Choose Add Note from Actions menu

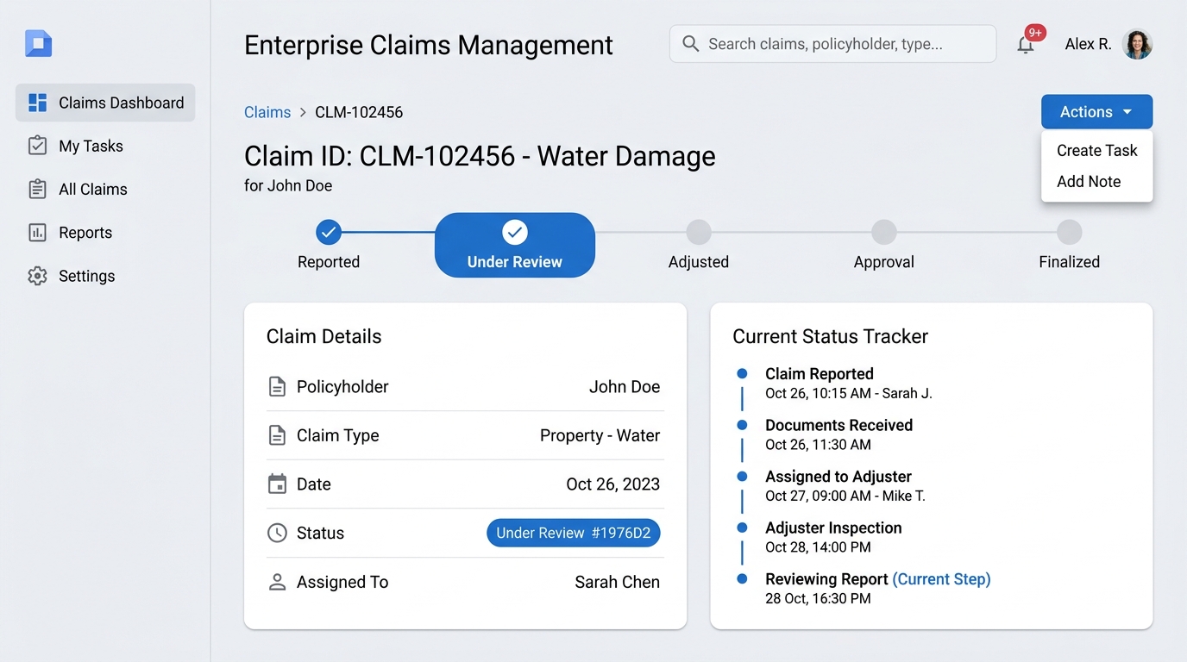(x=1096, y=181)
